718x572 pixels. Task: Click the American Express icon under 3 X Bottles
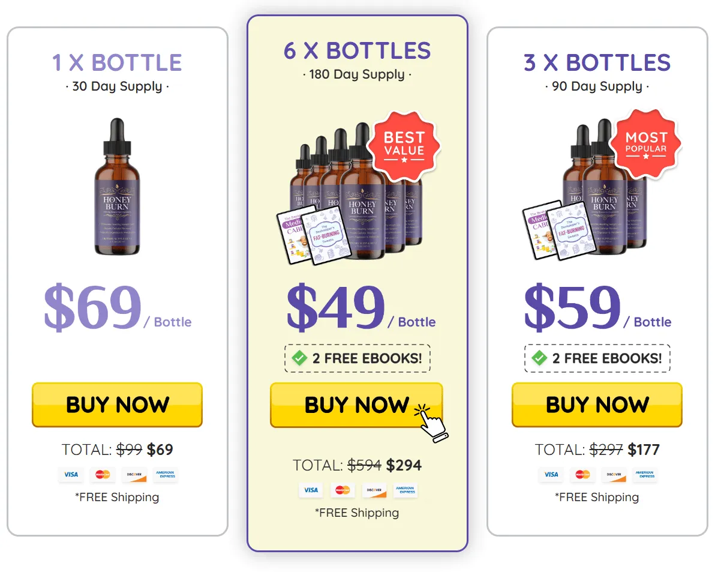tap(645, 475)
